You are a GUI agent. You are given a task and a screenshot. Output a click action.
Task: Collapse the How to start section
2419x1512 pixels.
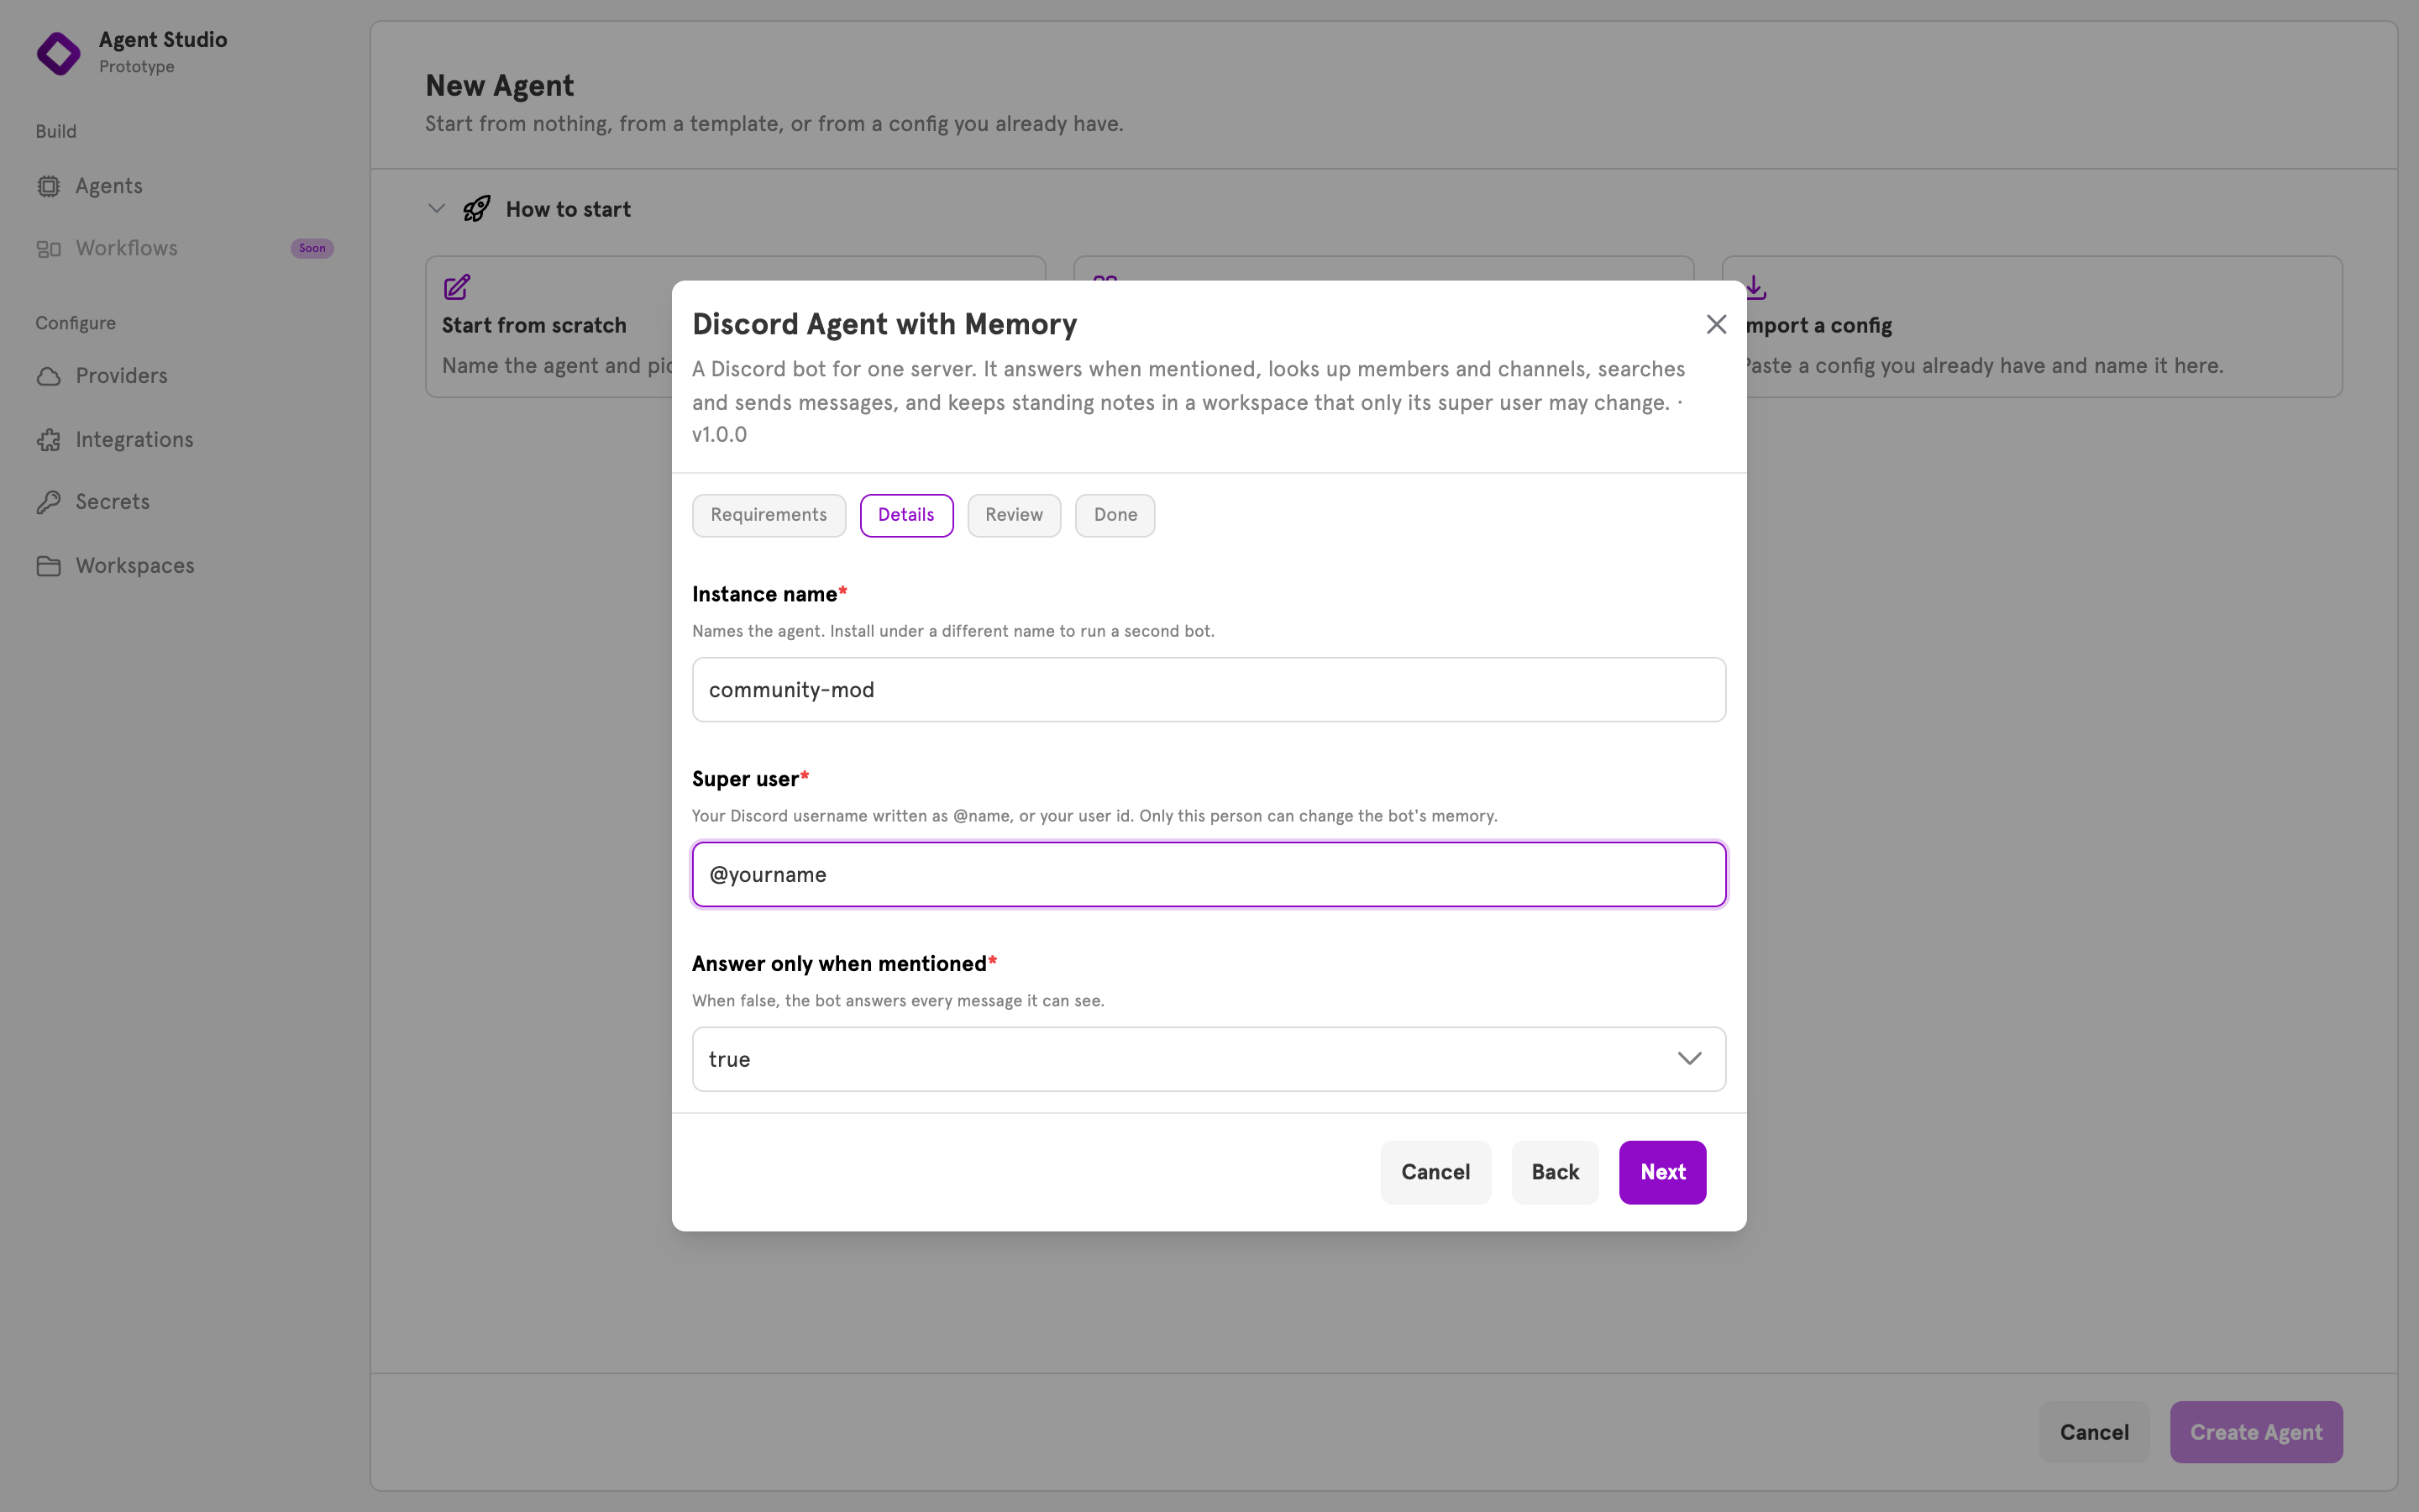436,209
